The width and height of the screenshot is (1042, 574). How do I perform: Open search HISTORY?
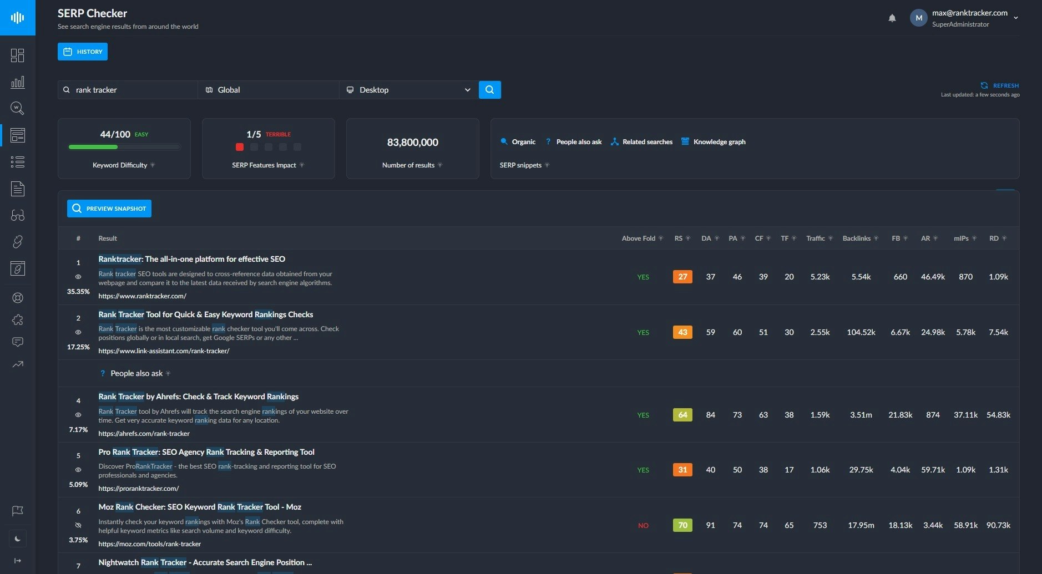[83, 52]
